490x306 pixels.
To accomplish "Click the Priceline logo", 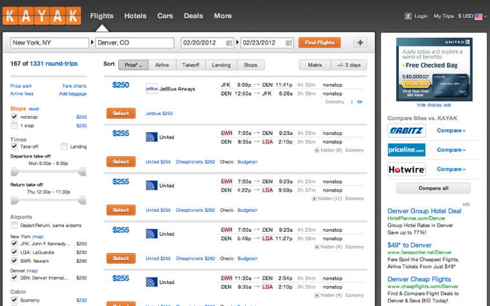I will (x=407, y=150).
